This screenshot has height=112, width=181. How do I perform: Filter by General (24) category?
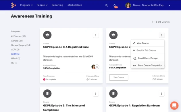tap(17, 41)
